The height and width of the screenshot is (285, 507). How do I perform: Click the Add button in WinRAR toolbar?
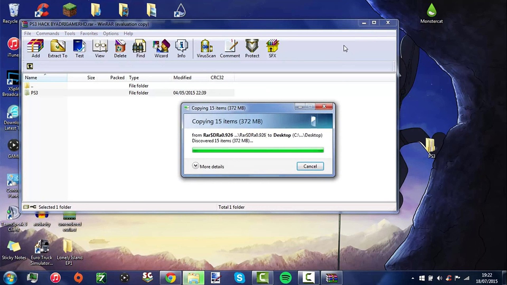coord(36,48)
